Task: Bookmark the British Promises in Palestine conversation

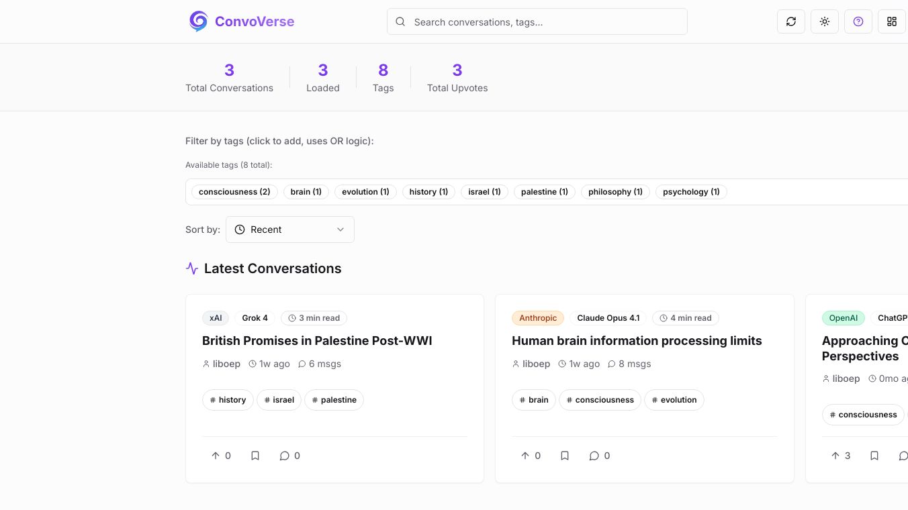Action: tap(255, 456)
